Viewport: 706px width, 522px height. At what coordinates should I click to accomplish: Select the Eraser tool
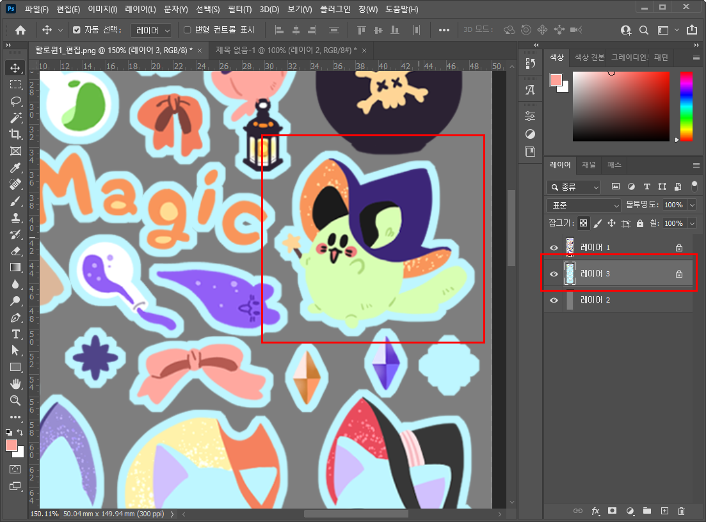click(x=15, y=251)
